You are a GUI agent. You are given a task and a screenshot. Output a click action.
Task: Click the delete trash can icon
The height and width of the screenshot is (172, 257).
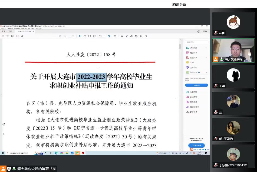141,36
